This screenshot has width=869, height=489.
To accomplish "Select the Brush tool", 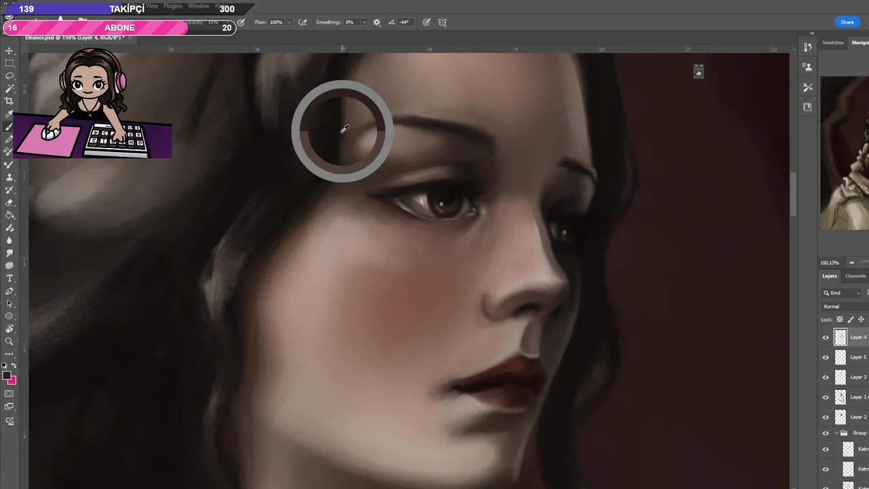I will (10, 127).
